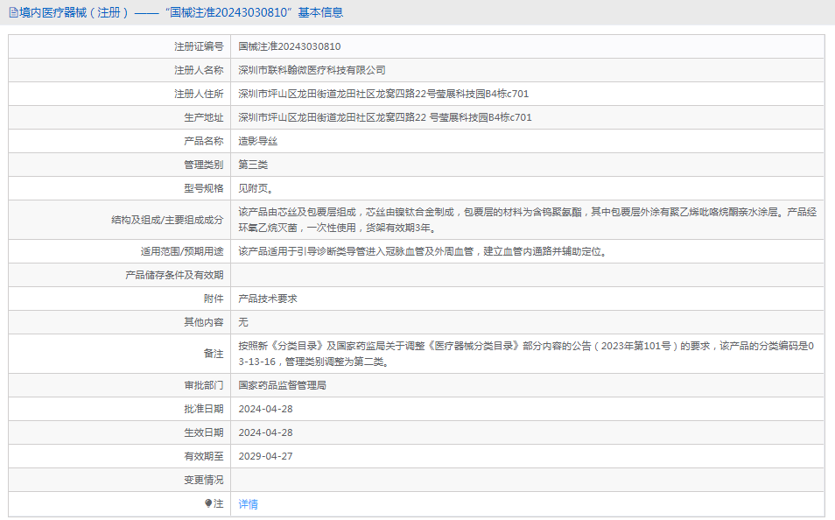This screenshot has height=520, width=835.
Task: Click the 审批部门 label
Action: pos(204,385)
